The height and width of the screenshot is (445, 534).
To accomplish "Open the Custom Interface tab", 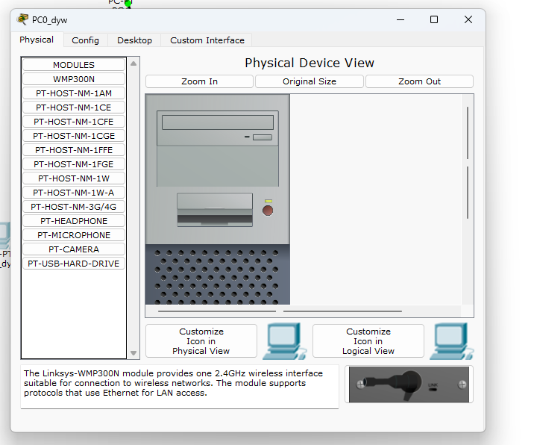I will [x=207, y=40].
